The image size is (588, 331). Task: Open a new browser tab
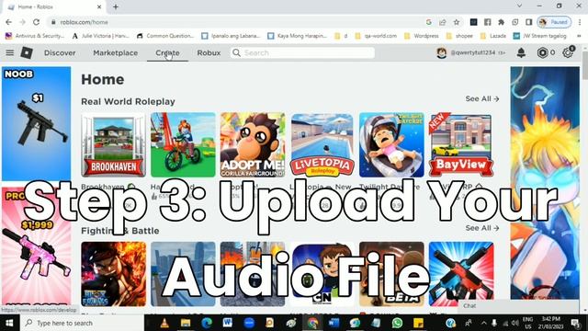click(116, 6)
